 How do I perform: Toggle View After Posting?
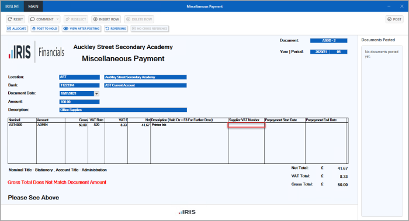(82, 29)
